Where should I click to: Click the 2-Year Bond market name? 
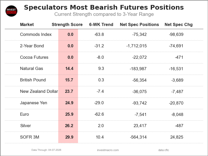tap(32, 46)
